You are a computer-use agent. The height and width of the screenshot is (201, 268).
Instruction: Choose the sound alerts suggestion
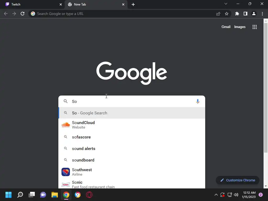[132, 149]
